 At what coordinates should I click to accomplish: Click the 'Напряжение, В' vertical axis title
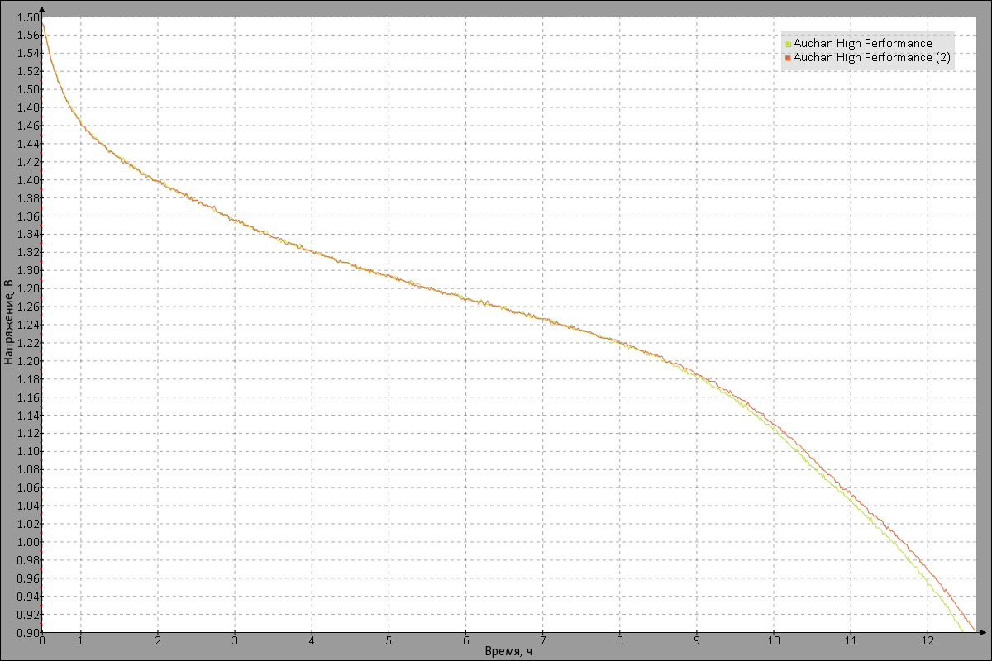(x=8, y=322)
